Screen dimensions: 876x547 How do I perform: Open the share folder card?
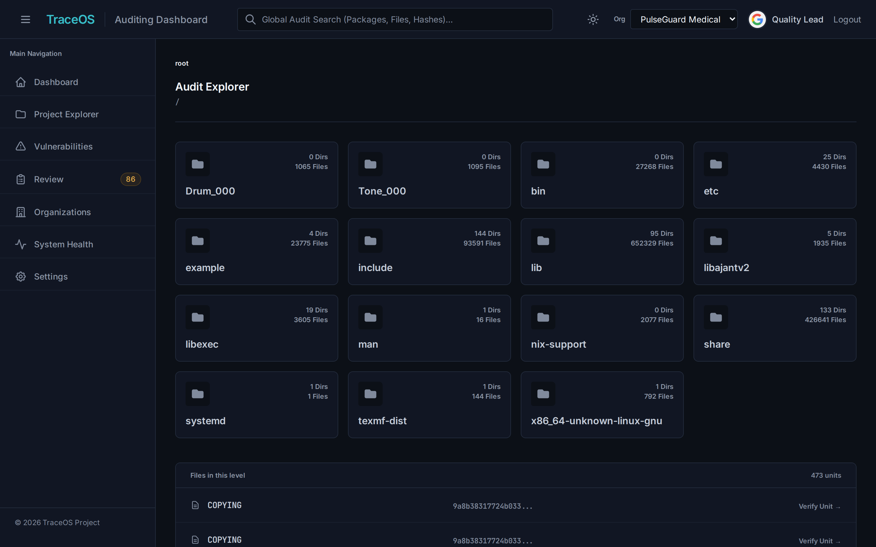(x=775, y=328)
